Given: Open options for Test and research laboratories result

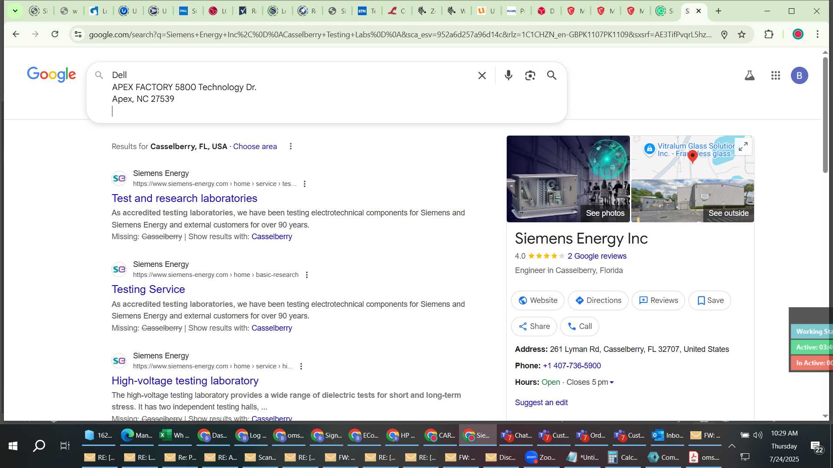Looking at the screenshot, I should click(305, 184).
